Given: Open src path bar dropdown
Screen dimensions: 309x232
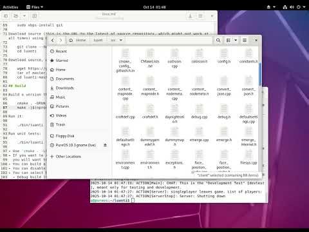Looking at the screenshot, I should (121, 40).
